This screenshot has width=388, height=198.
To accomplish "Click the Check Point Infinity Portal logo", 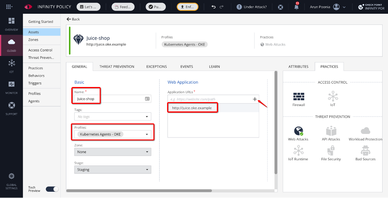I will (x=371, y=7).
